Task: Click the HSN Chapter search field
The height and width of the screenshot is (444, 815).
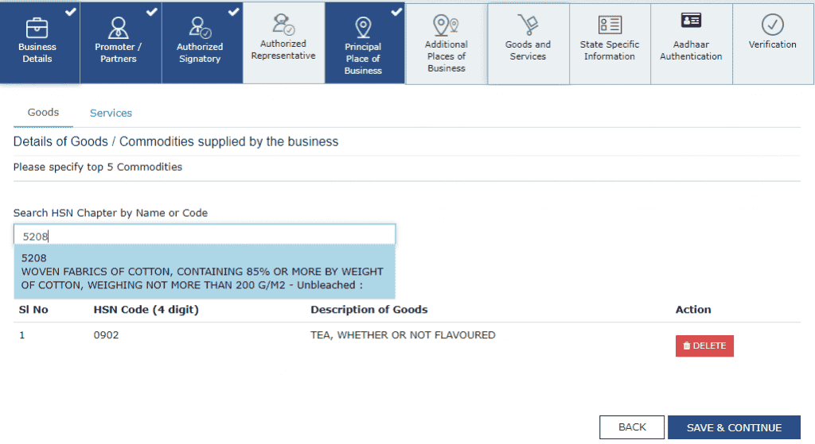Action: [204, 235]
